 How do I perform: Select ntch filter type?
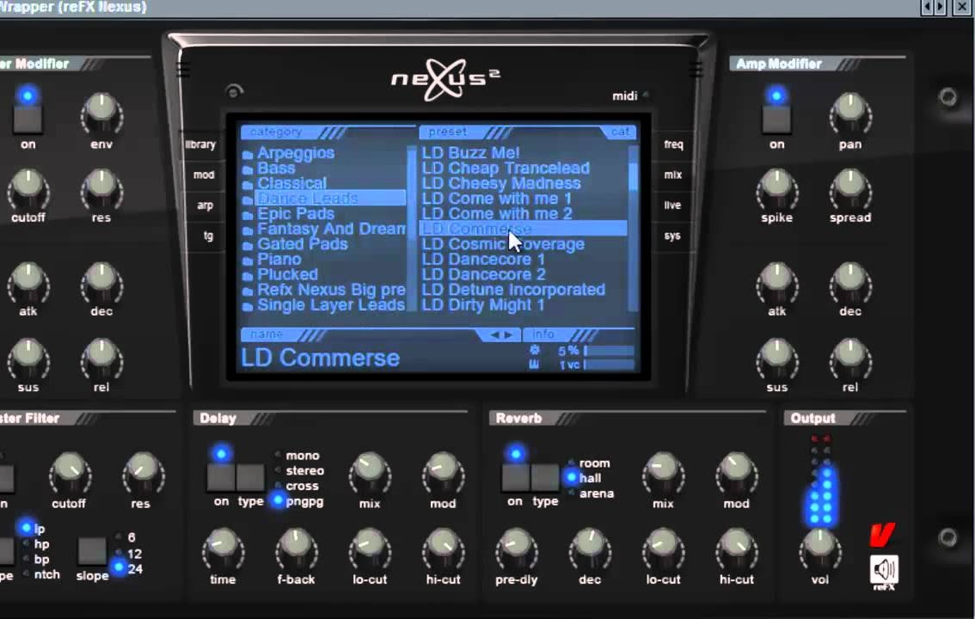coord(41,574)
